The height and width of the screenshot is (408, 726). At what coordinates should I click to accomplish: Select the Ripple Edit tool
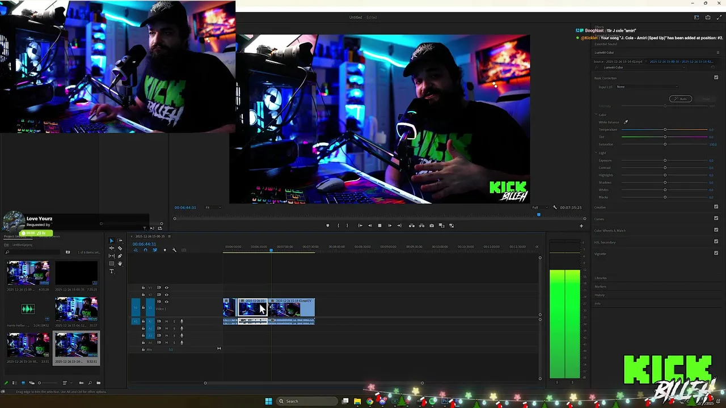pyautogui.click(x=112, y=248)
